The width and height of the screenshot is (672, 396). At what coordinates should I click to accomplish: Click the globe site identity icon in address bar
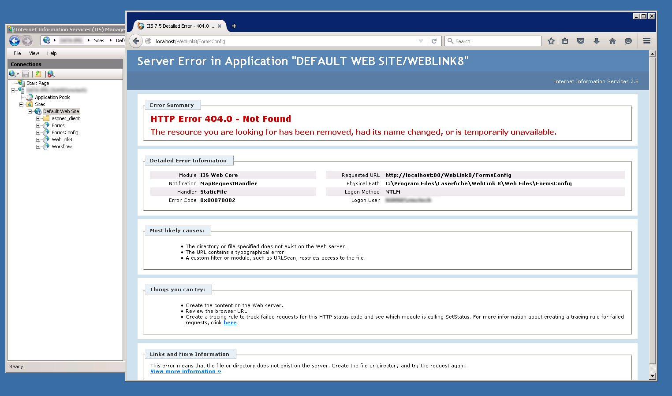click(x=148, y=41)
